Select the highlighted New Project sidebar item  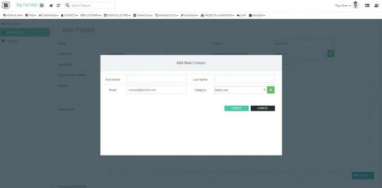click(x=25, y=32)
